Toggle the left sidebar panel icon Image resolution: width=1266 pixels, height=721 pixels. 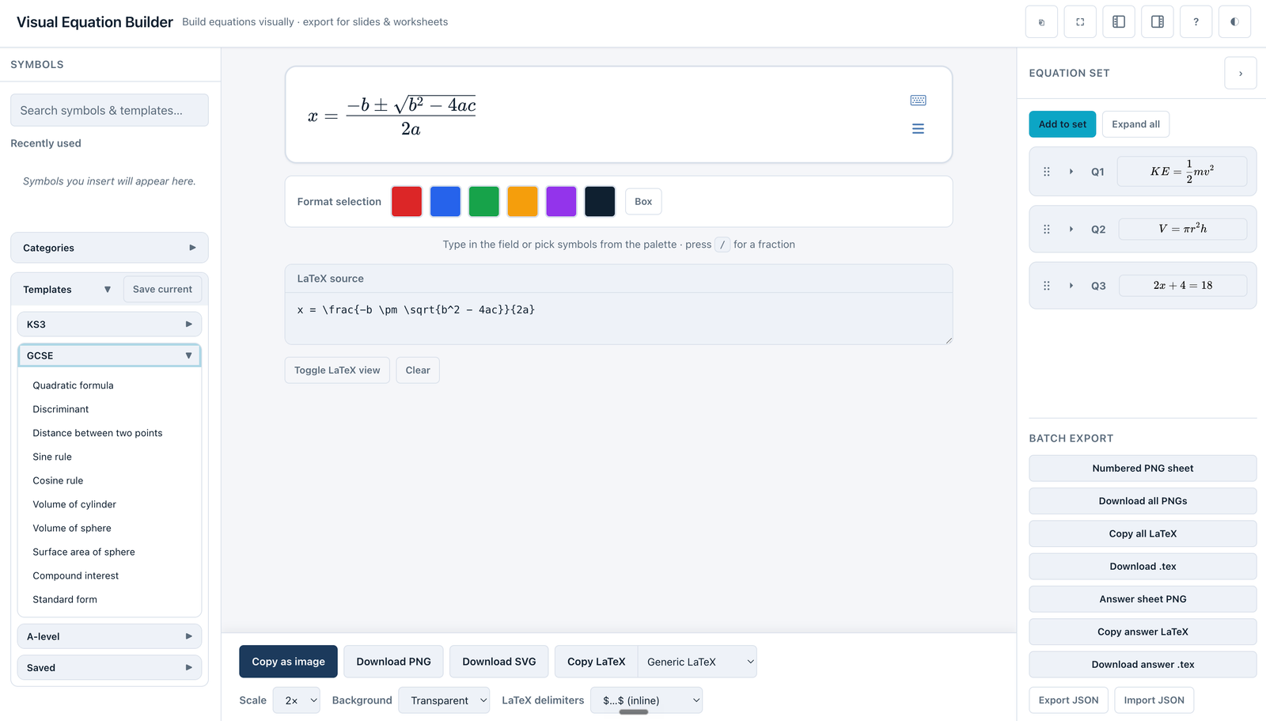click(x=1119, y=22)
